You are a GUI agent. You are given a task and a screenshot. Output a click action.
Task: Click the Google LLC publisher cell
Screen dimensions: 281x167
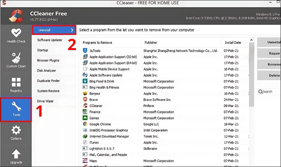coord(151,124)
